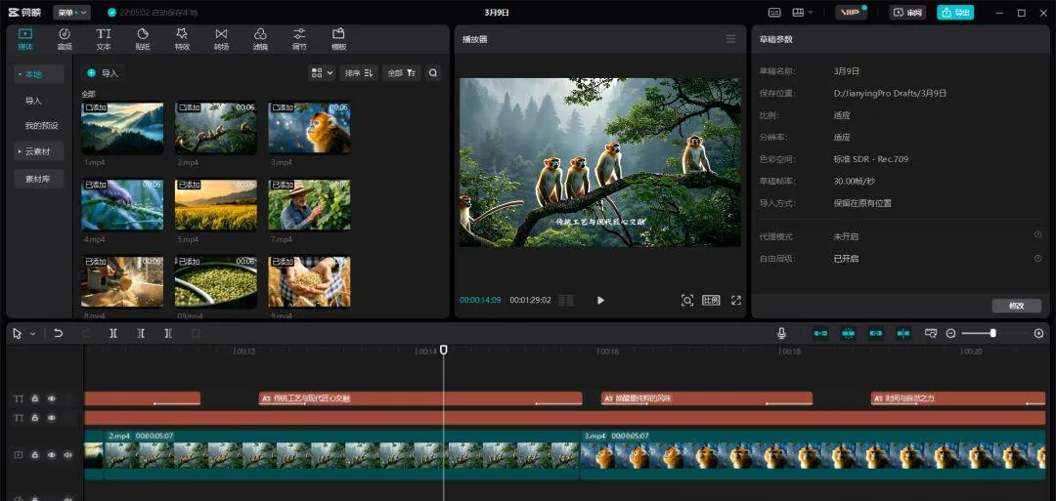The height and width of the screenshot is (501, 1056).
Task: Click the 自由层级 info icon
Action: coord(1037,258)
